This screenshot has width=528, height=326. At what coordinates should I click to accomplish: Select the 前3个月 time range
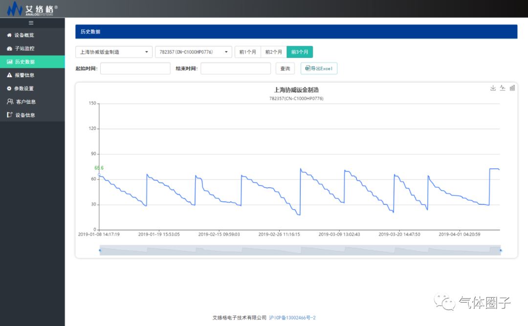300,52
